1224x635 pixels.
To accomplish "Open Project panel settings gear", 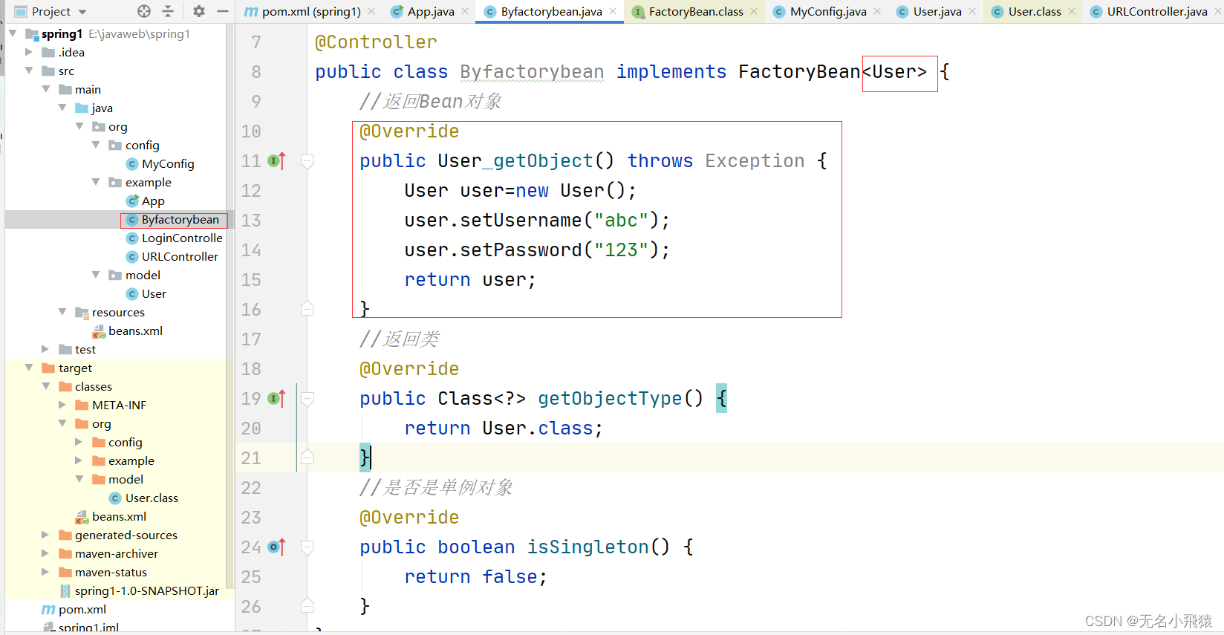I will tap(198, 11).
